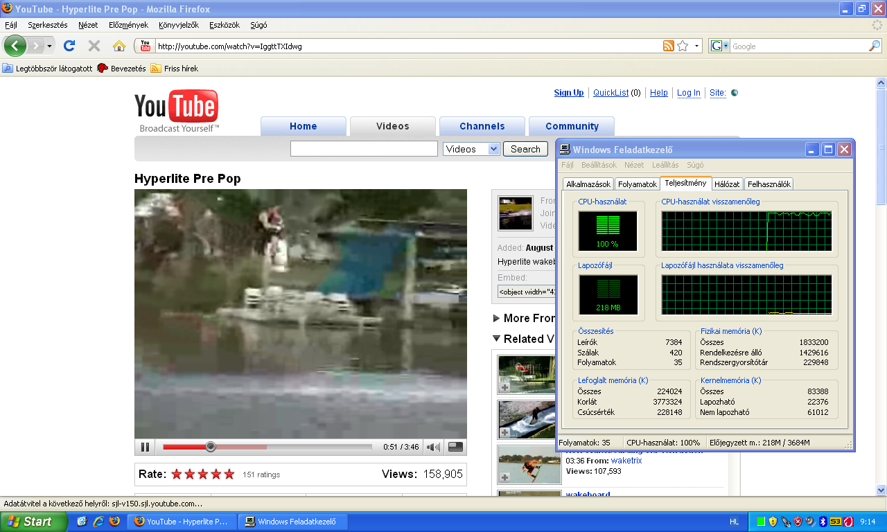
Task: Open YouTube Community tab
Action: [572, 126]
